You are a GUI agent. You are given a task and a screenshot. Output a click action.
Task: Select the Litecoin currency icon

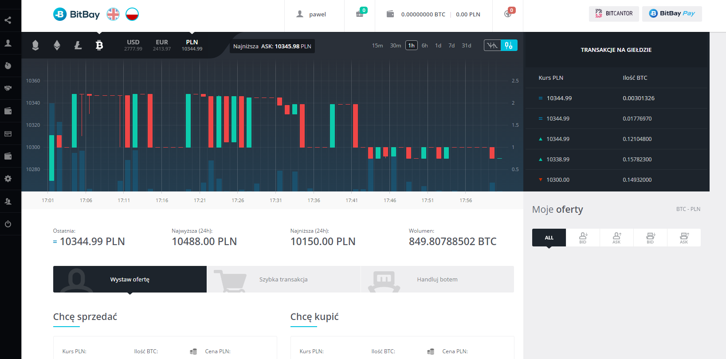coord(78,45)
